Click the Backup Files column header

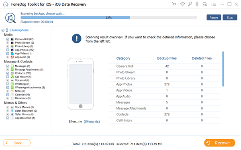coord(167,58)
